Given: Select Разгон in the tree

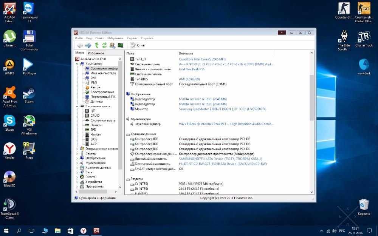Looking at the screenshot, I should click(x=95, y=88).
